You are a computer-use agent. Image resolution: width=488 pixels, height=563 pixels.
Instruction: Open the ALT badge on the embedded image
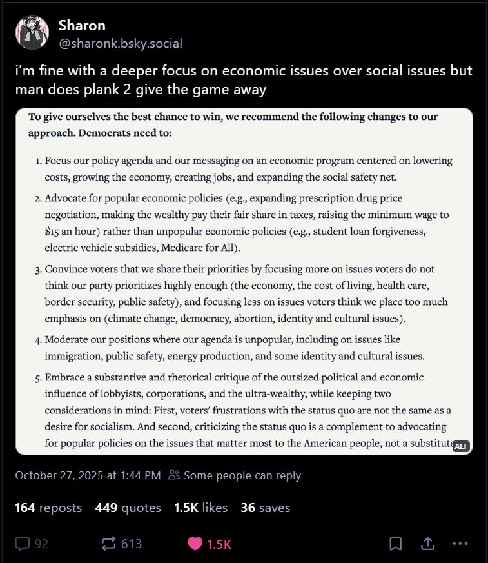[462, 446]
